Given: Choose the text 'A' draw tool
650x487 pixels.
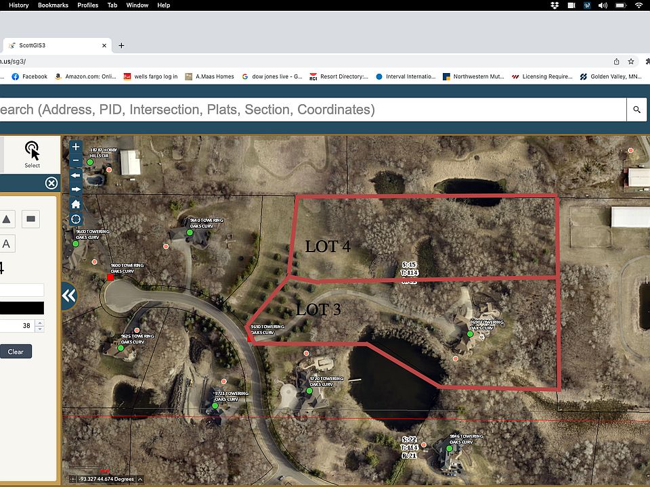Looking at the screenshot, I should (x=7, y=244).
